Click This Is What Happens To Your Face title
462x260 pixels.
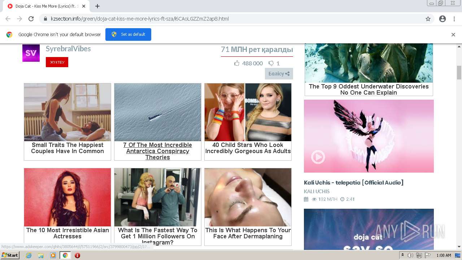click(x=248, y=233)
